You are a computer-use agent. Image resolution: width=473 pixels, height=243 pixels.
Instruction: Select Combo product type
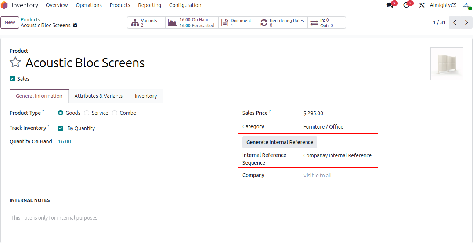(115, 113)
